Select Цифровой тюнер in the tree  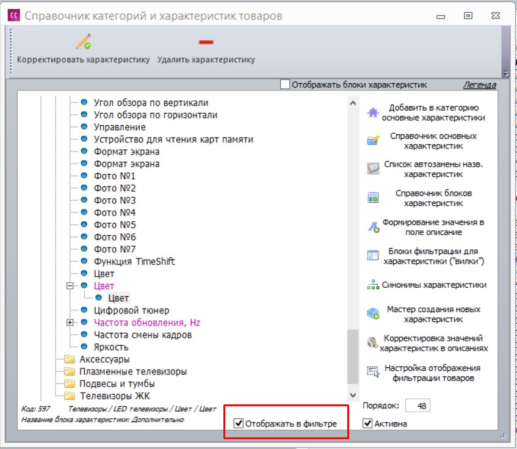click(132, 310)
